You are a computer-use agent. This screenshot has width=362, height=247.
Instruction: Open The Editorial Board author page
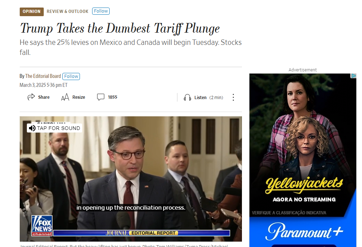click(x=43, y=76)
